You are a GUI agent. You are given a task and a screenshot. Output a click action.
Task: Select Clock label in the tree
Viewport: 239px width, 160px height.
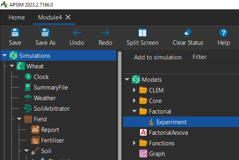(x=41, y=77)
